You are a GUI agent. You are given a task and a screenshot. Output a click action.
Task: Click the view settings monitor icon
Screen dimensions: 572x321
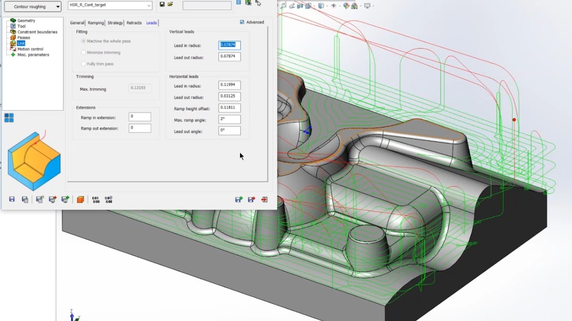tap(367, 6)
